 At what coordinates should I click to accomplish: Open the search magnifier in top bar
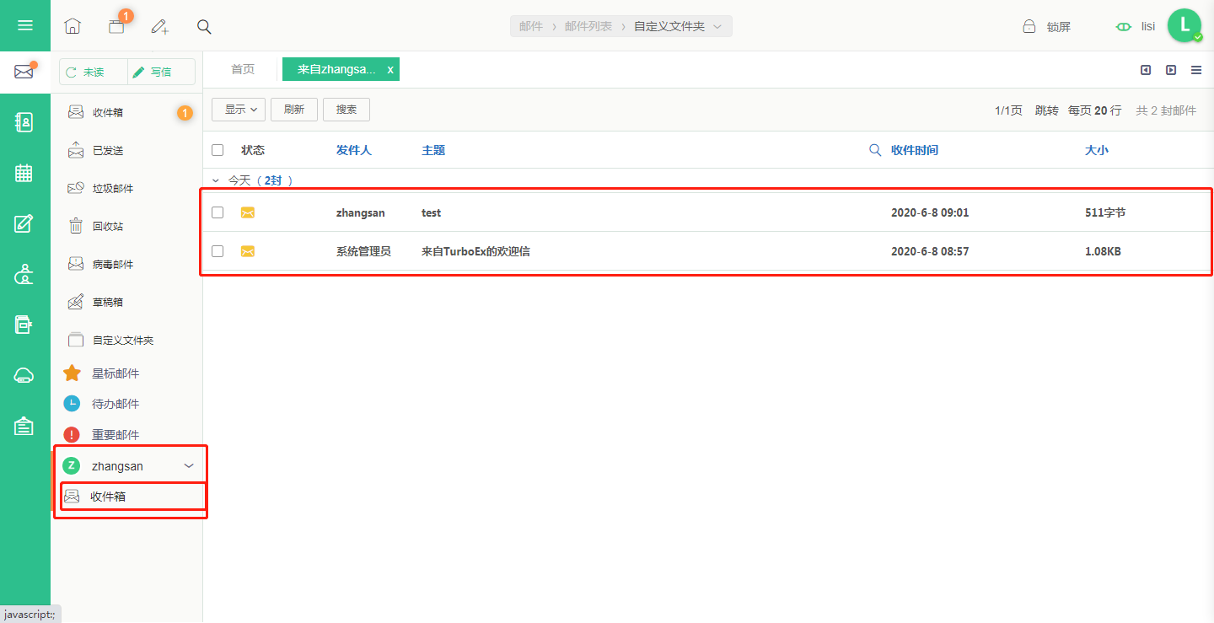point(204,26)
